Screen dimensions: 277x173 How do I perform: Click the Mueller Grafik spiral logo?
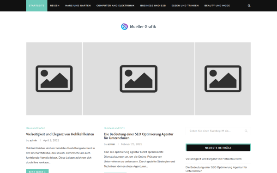[x=125, y=27]
